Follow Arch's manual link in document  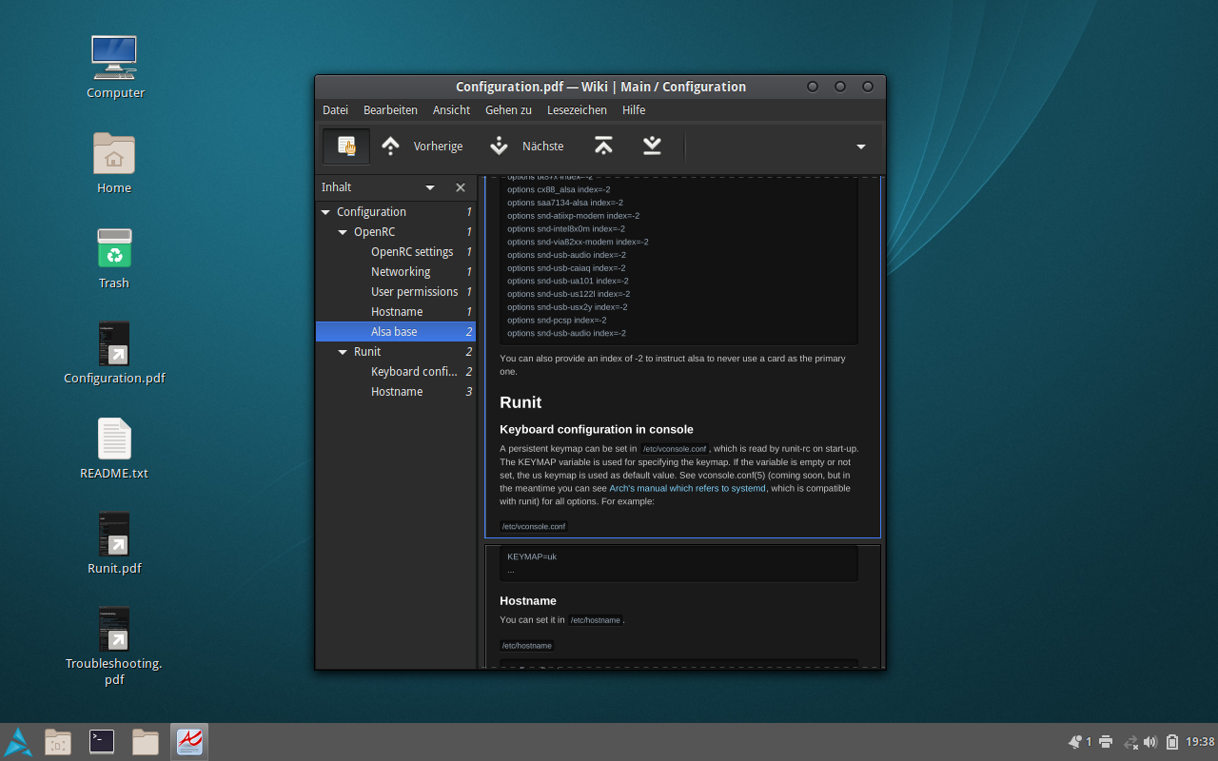pos(687,488)
